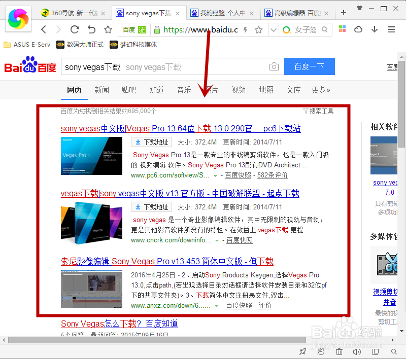Select the 音乐 search category
406x359 pixels.
(184, 90)
